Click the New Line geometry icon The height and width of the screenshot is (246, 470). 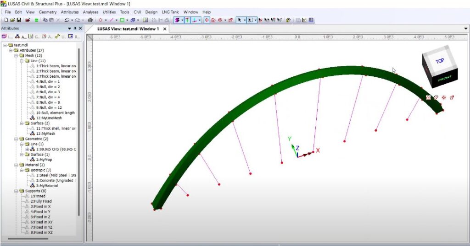coord(111,20)
